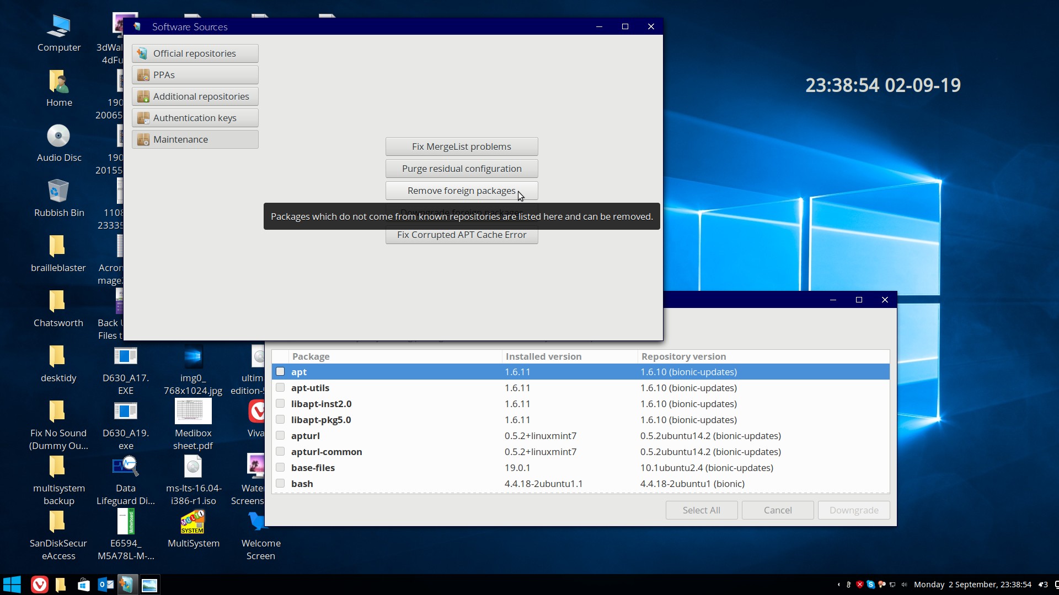Viewport: 1059px width, 595px height.
Task: Click the Additional repositories sidebar icon
Action: (x=143, y=96)
